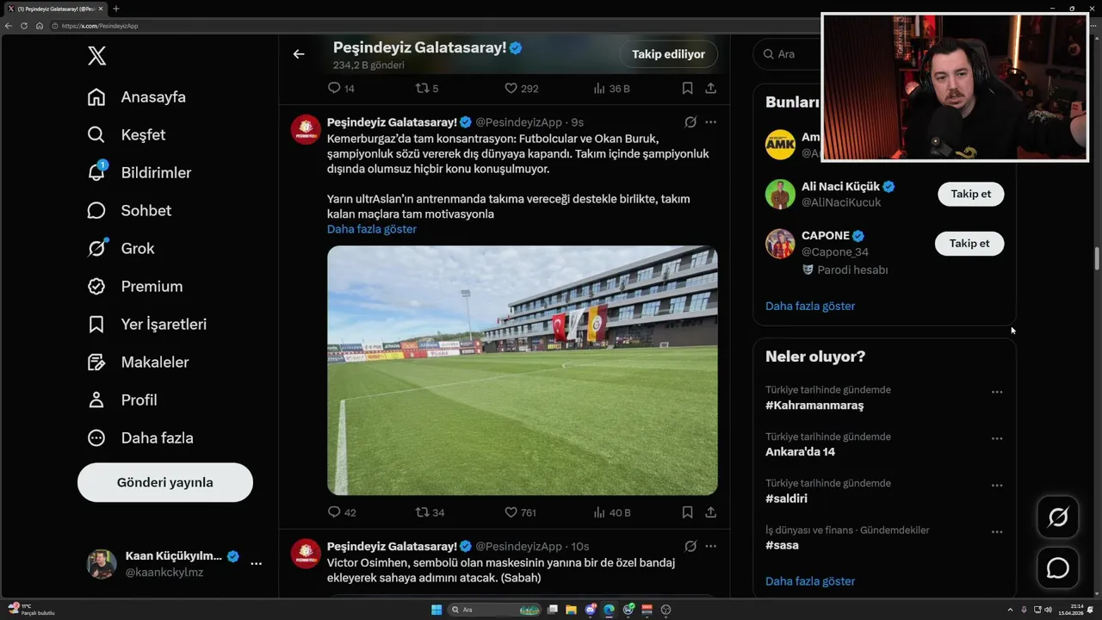Open #sasa trending topic
Image resolution: width=1102 pixels, height=620 pixels.
click(782, 545)
